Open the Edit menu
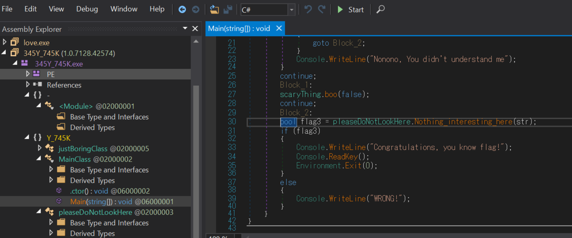This screenshot has height=238, width=572. (31, 9)
